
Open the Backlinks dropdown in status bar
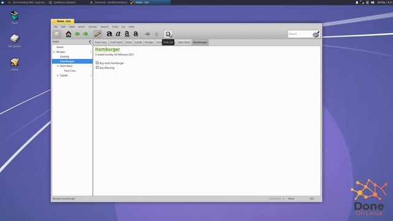click(276, 198)
